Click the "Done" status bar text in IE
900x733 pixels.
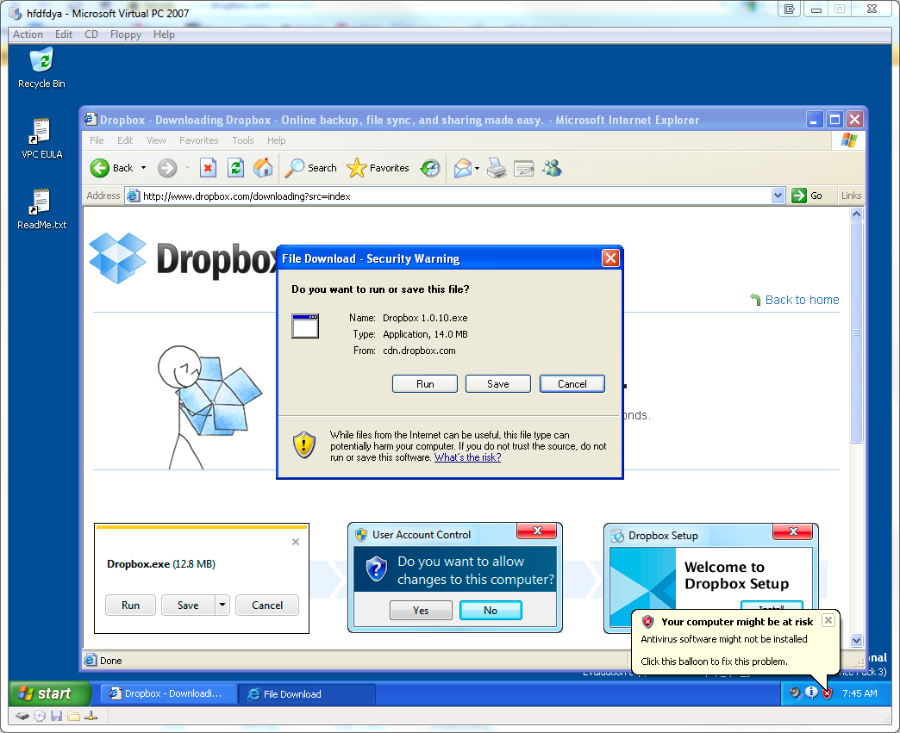(x=111, y=661)
